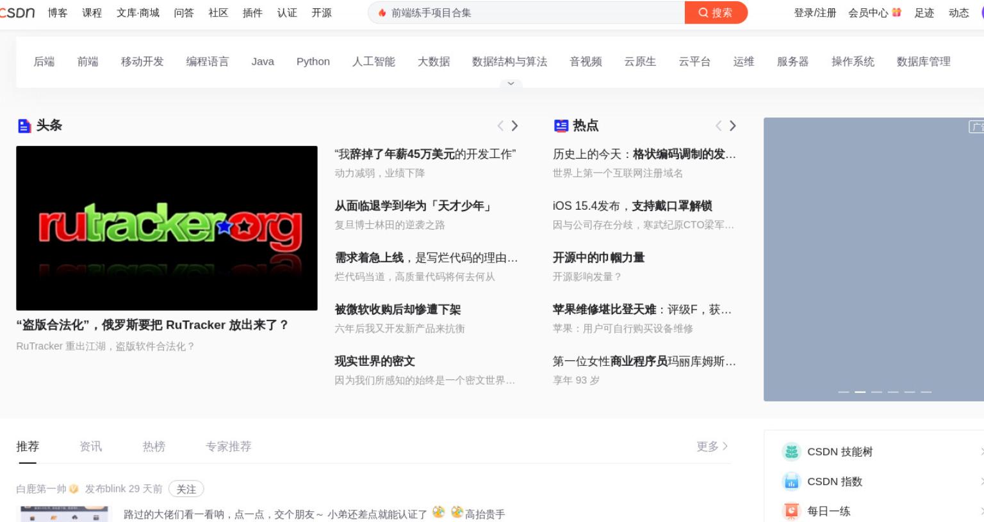This screenshot has width=984, height=522.
Task: Open 社区 in top menu
Action: [x=218, y=13]
